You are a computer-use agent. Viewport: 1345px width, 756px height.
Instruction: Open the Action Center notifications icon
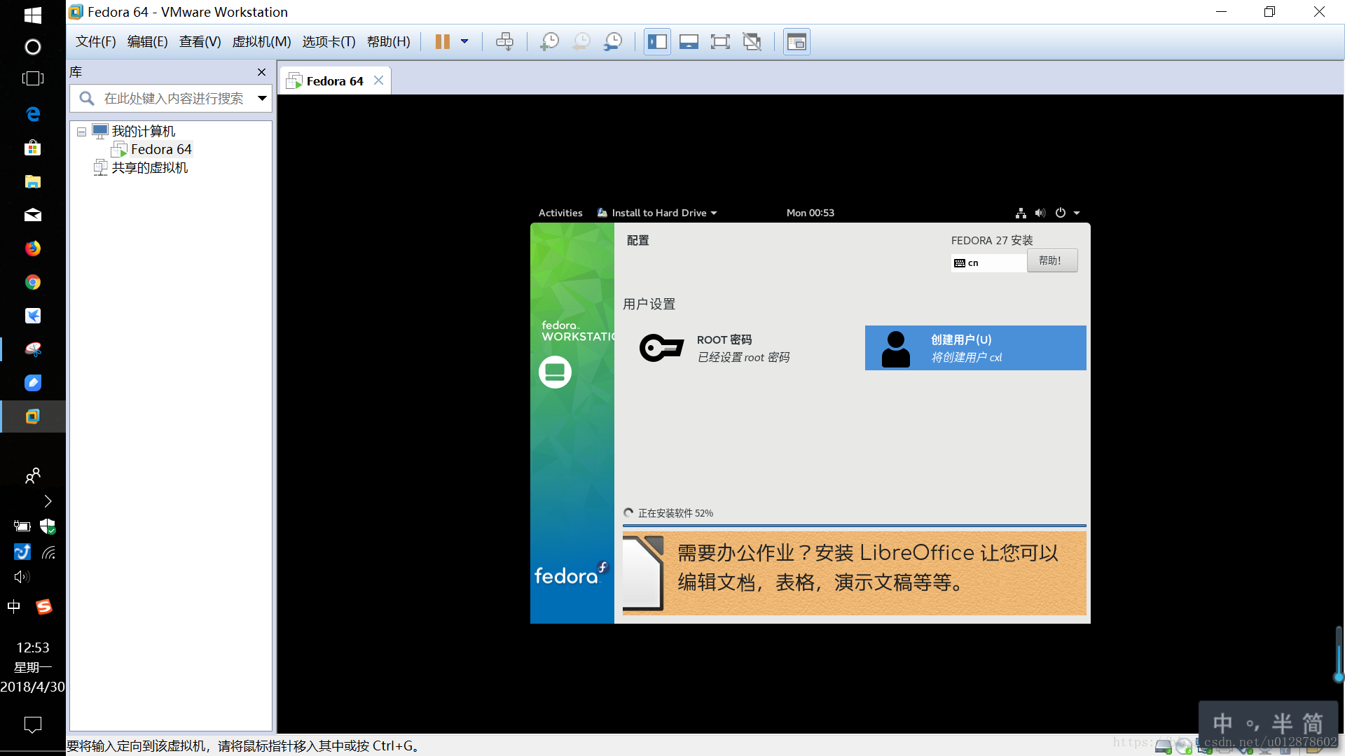33,724
